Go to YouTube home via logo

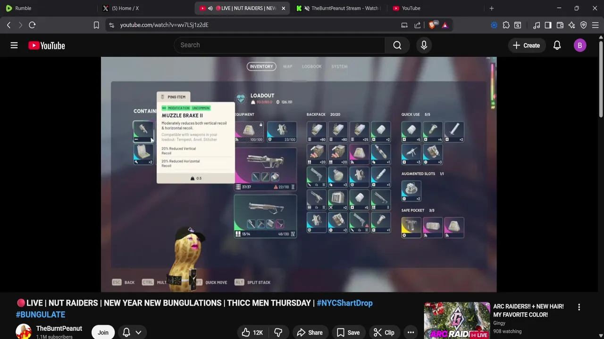(x=46, y=45)
